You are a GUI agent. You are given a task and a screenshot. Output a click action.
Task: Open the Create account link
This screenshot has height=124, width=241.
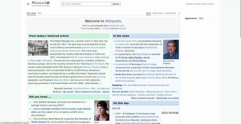coord(200,4)
